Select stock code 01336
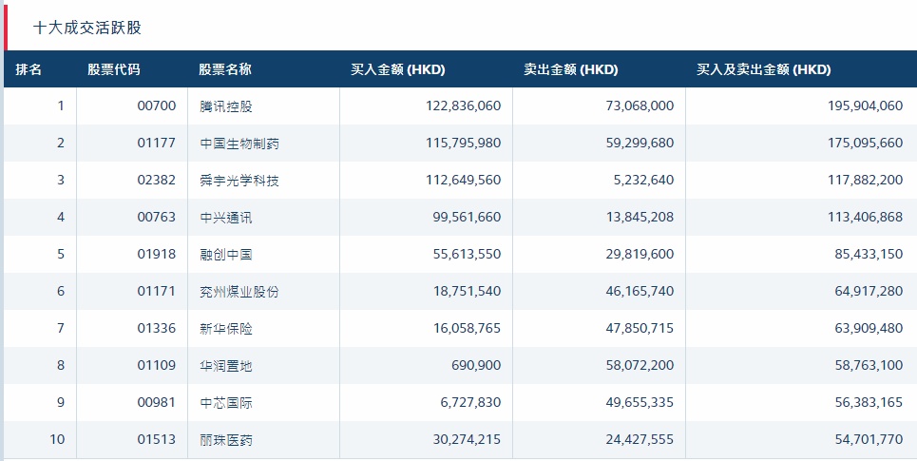The image size is (917, 461). (156, 328)
